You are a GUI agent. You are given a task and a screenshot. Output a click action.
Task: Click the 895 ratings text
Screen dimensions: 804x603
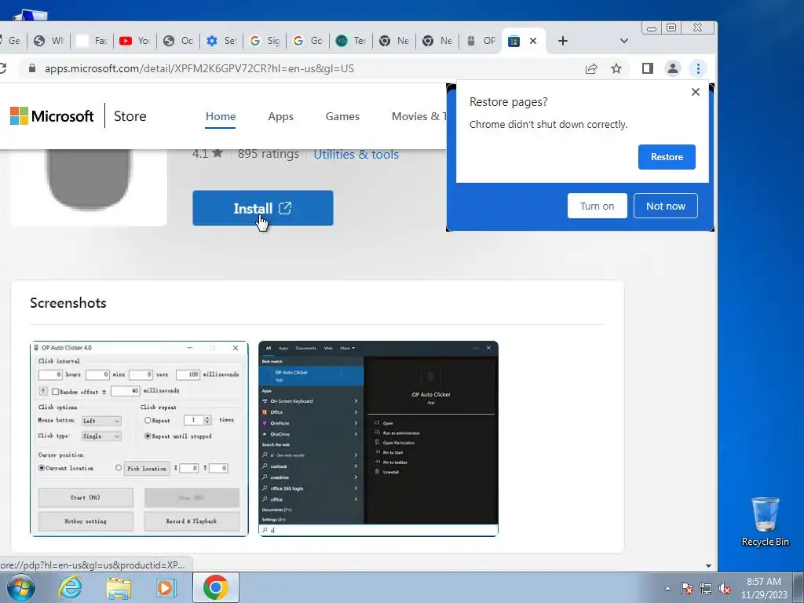[x=269, y=154]
